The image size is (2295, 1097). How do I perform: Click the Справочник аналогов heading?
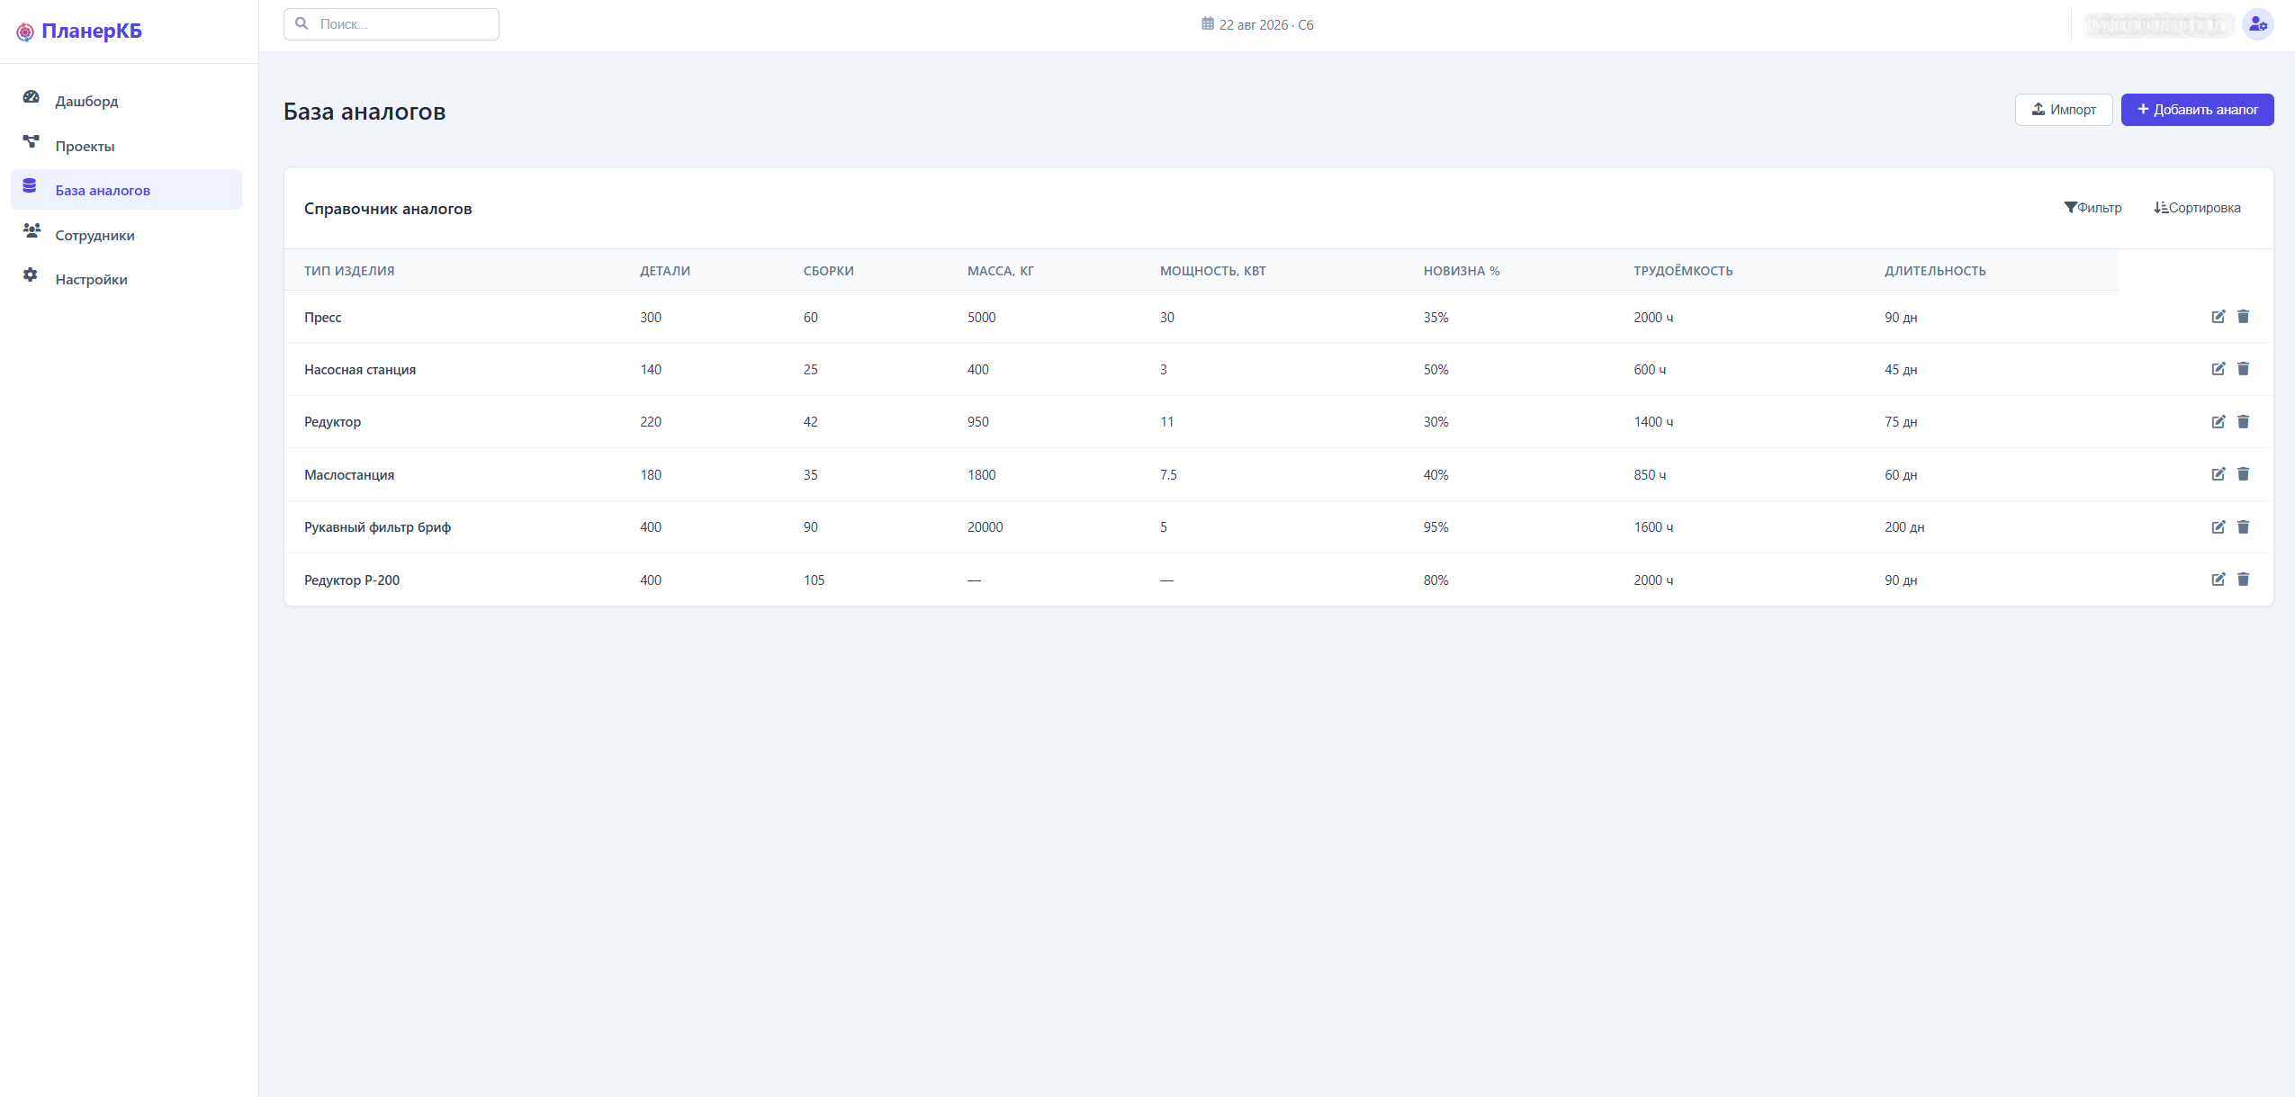pos(388,209)
